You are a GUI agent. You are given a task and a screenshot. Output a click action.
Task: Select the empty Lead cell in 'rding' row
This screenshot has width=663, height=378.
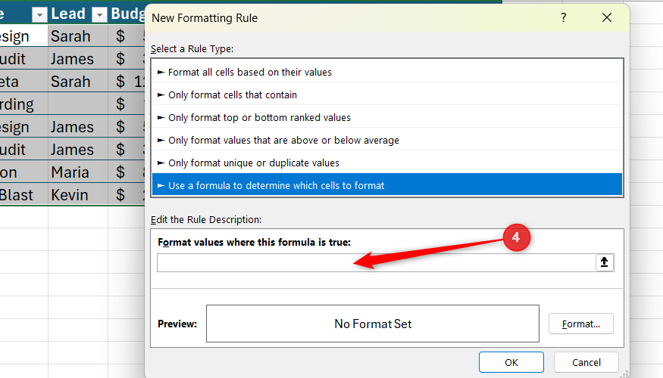click(x=78, y=104)
